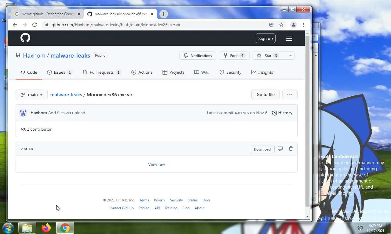This screenshot has height=234, width=391.
Task: Click the share page icon in address bar
Action: tap(271, 25)
